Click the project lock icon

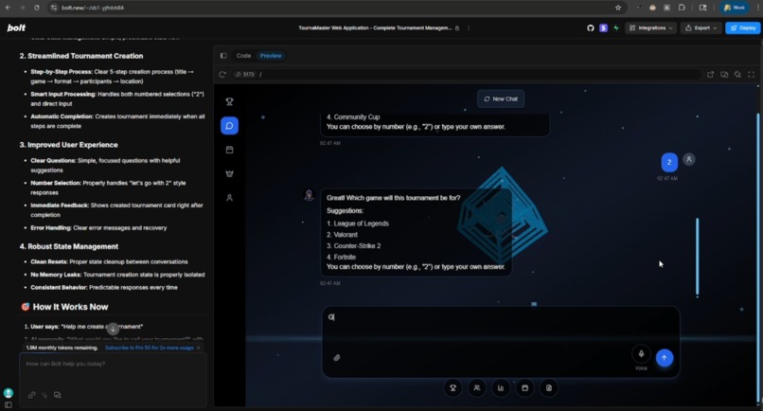click(457, 28)
